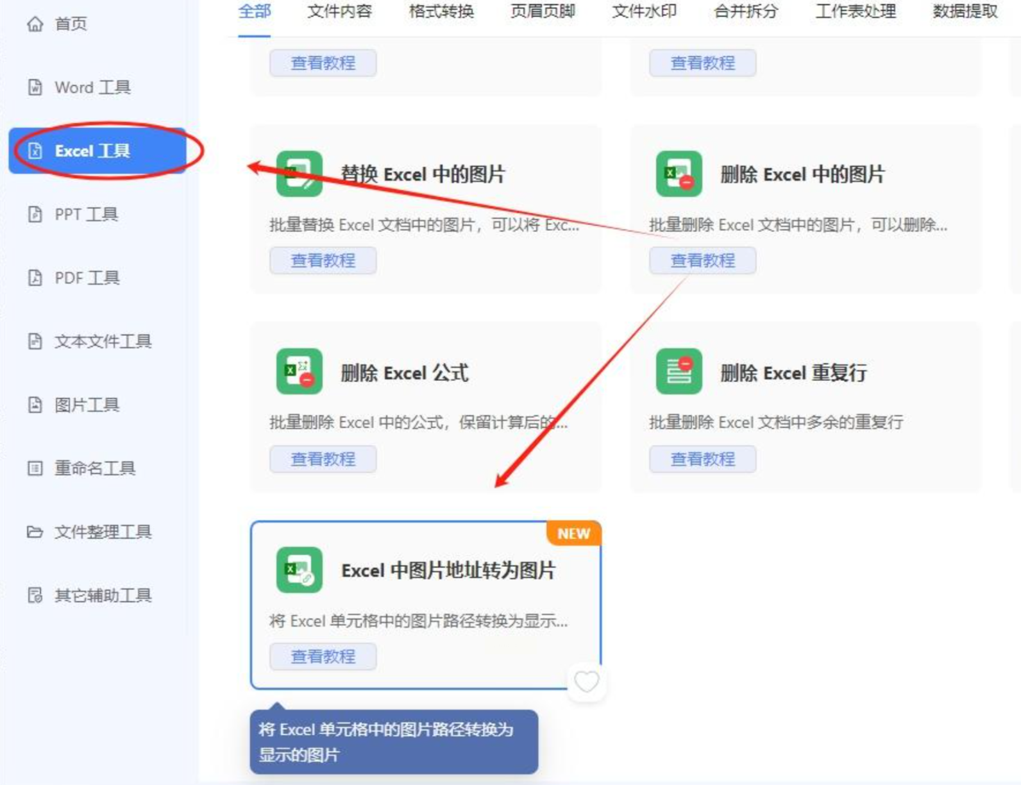
Task: Click the Excel 工具 sidebar icon
Action: [35, 151]
